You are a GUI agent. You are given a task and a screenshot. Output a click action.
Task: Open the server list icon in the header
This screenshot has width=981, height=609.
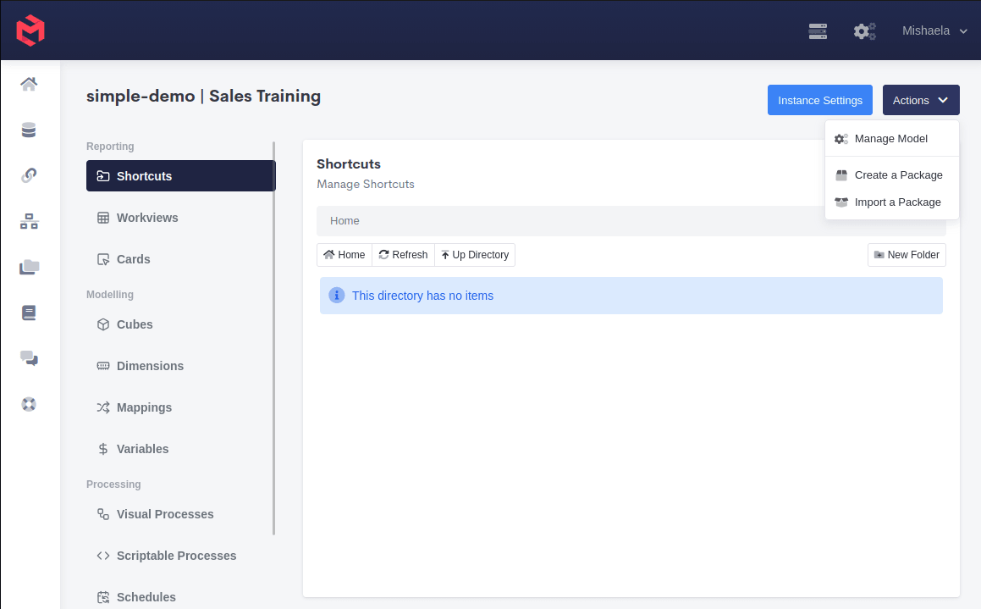[818, 31]
